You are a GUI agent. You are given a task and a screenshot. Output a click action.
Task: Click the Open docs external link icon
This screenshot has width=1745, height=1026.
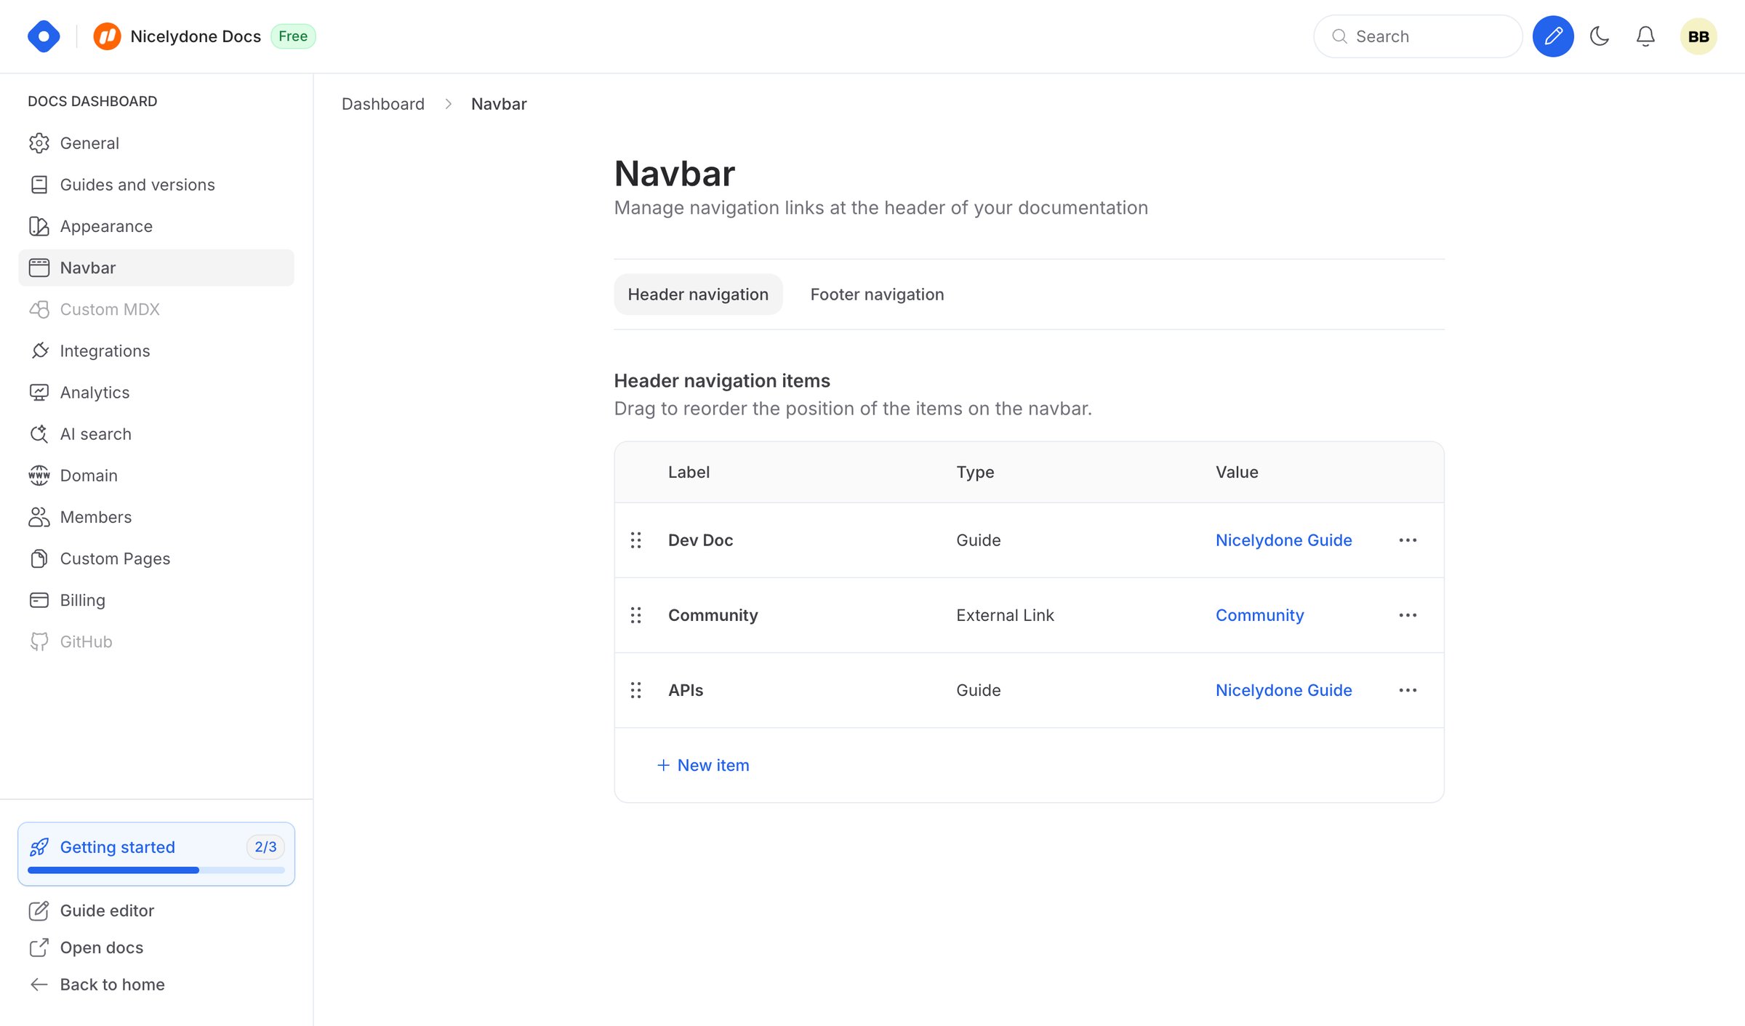[x=39, y=947]
